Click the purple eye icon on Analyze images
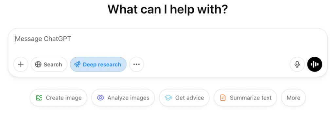This screenshot has width=335, height=131. pos(100,98)
